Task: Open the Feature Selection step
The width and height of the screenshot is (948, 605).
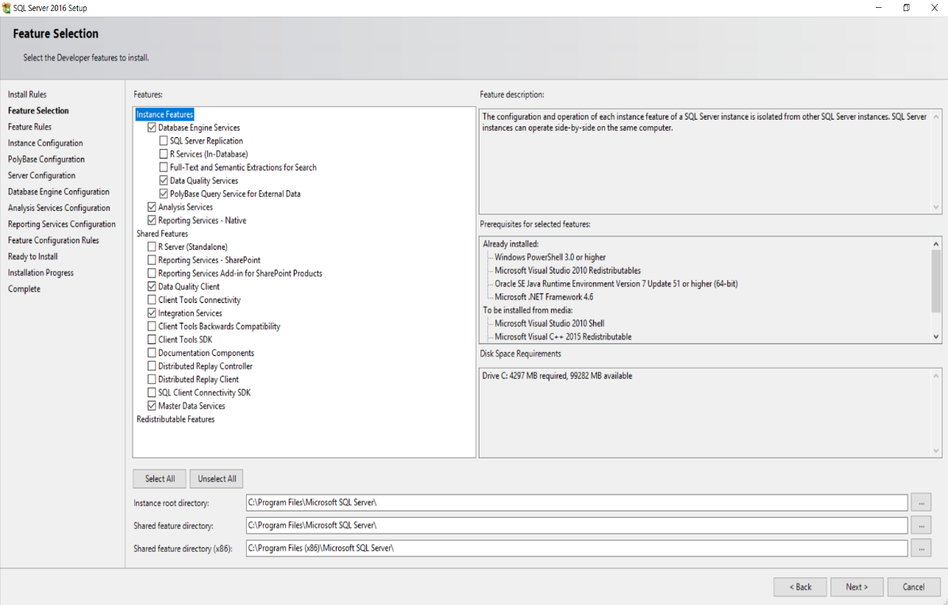Action: [38, 110]
